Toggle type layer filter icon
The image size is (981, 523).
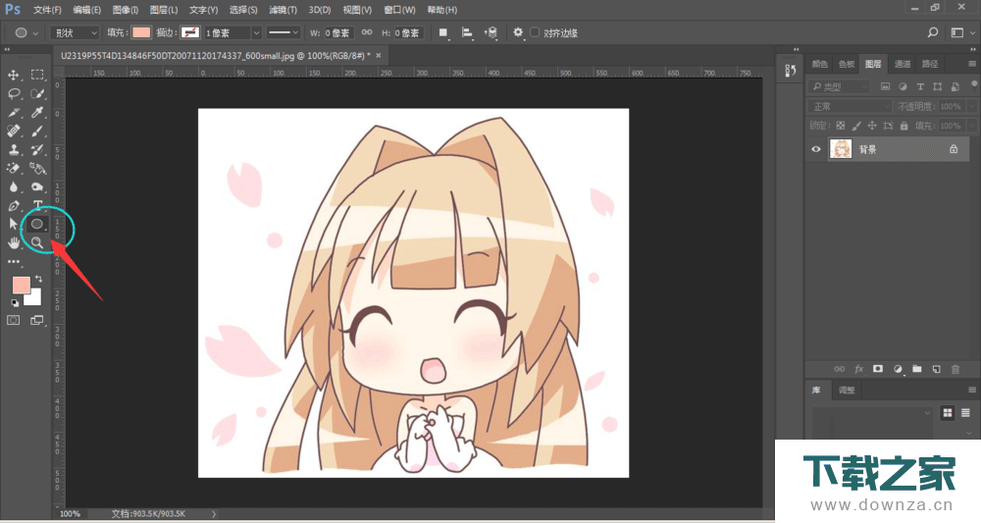pos(920,86)
